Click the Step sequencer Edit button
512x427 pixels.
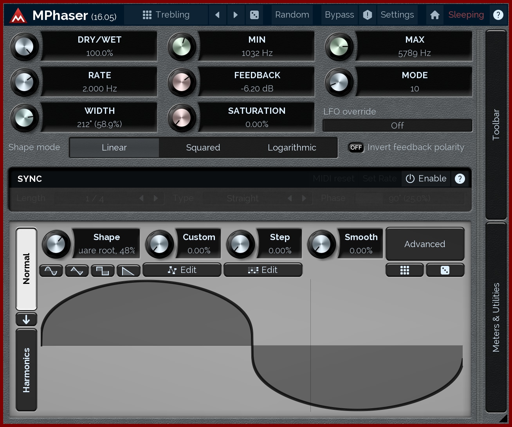pyautogui.click(x=263, y=270)
